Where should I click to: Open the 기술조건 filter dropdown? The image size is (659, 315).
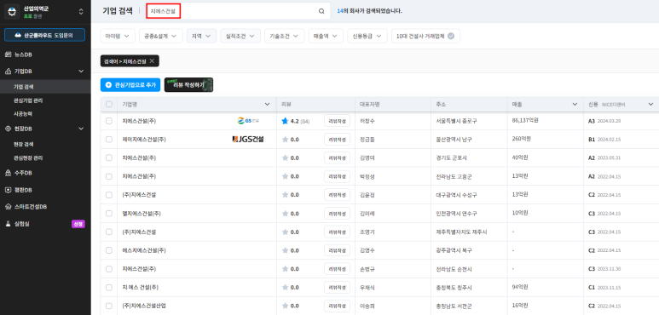[x=285, y=36]
